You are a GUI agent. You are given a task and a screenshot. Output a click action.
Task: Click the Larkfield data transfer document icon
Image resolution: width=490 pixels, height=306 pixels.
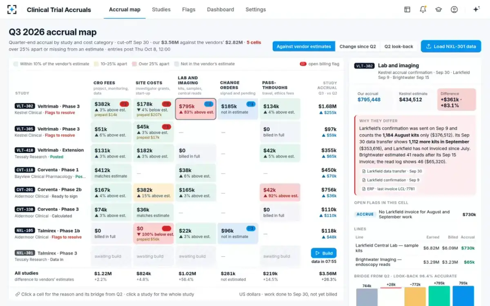[363, 171]
